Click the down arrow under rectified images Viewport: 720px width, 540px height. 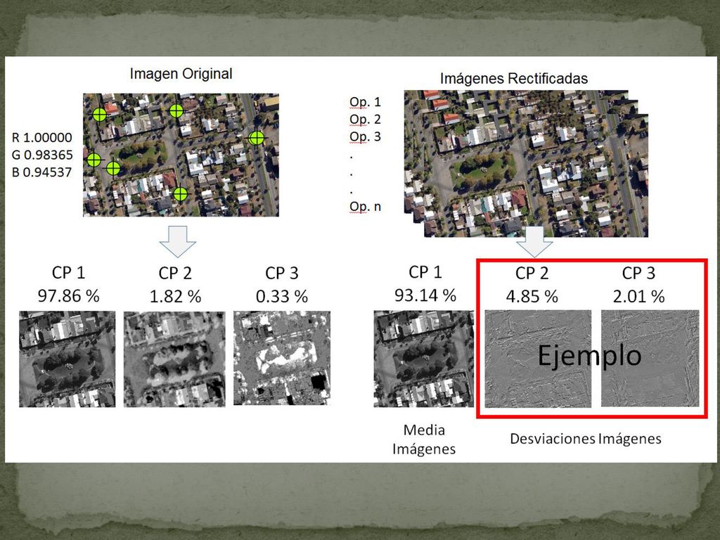(534, 242)
